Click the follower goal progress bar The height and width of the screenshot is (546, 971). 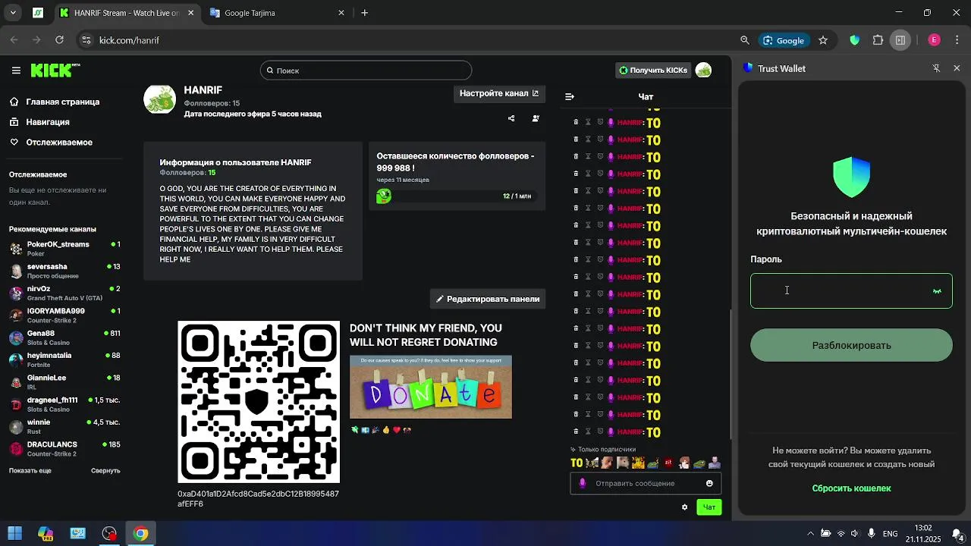point(457,196)
